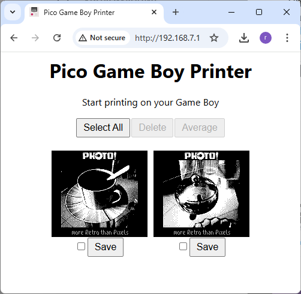Click the Delete button
301x294 pixels.
(152, 128)
